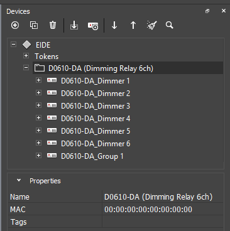Click the device icon of Dimmer 1
Viewport: 230px width, 231px height.
click(52, 80)
